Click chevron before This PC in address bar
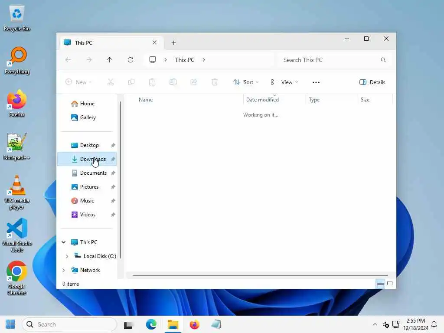The image size is (444, 333). [166, 60]
